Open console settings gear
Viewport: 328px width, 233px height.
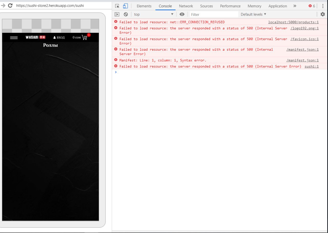[x=323, y=14]
